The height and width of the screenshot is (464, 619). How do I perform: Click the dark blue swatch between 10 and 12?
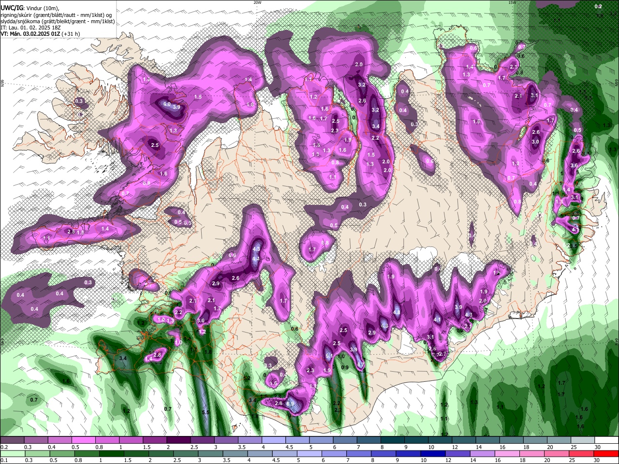(432, 454)
